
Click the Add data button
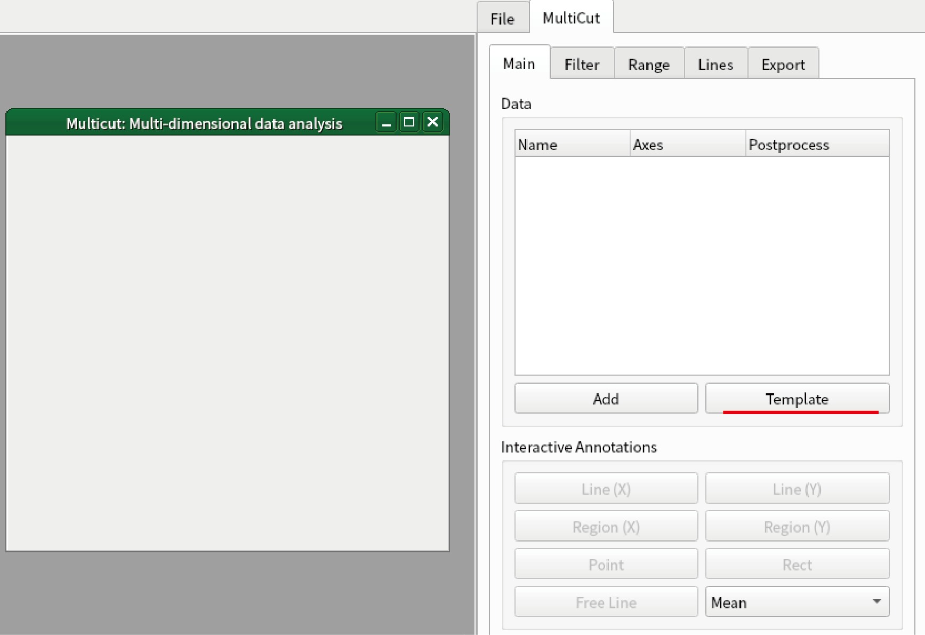(x=606, y=399)
